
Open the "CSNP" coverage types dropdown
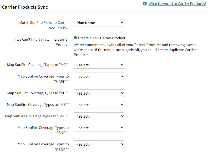99,128
